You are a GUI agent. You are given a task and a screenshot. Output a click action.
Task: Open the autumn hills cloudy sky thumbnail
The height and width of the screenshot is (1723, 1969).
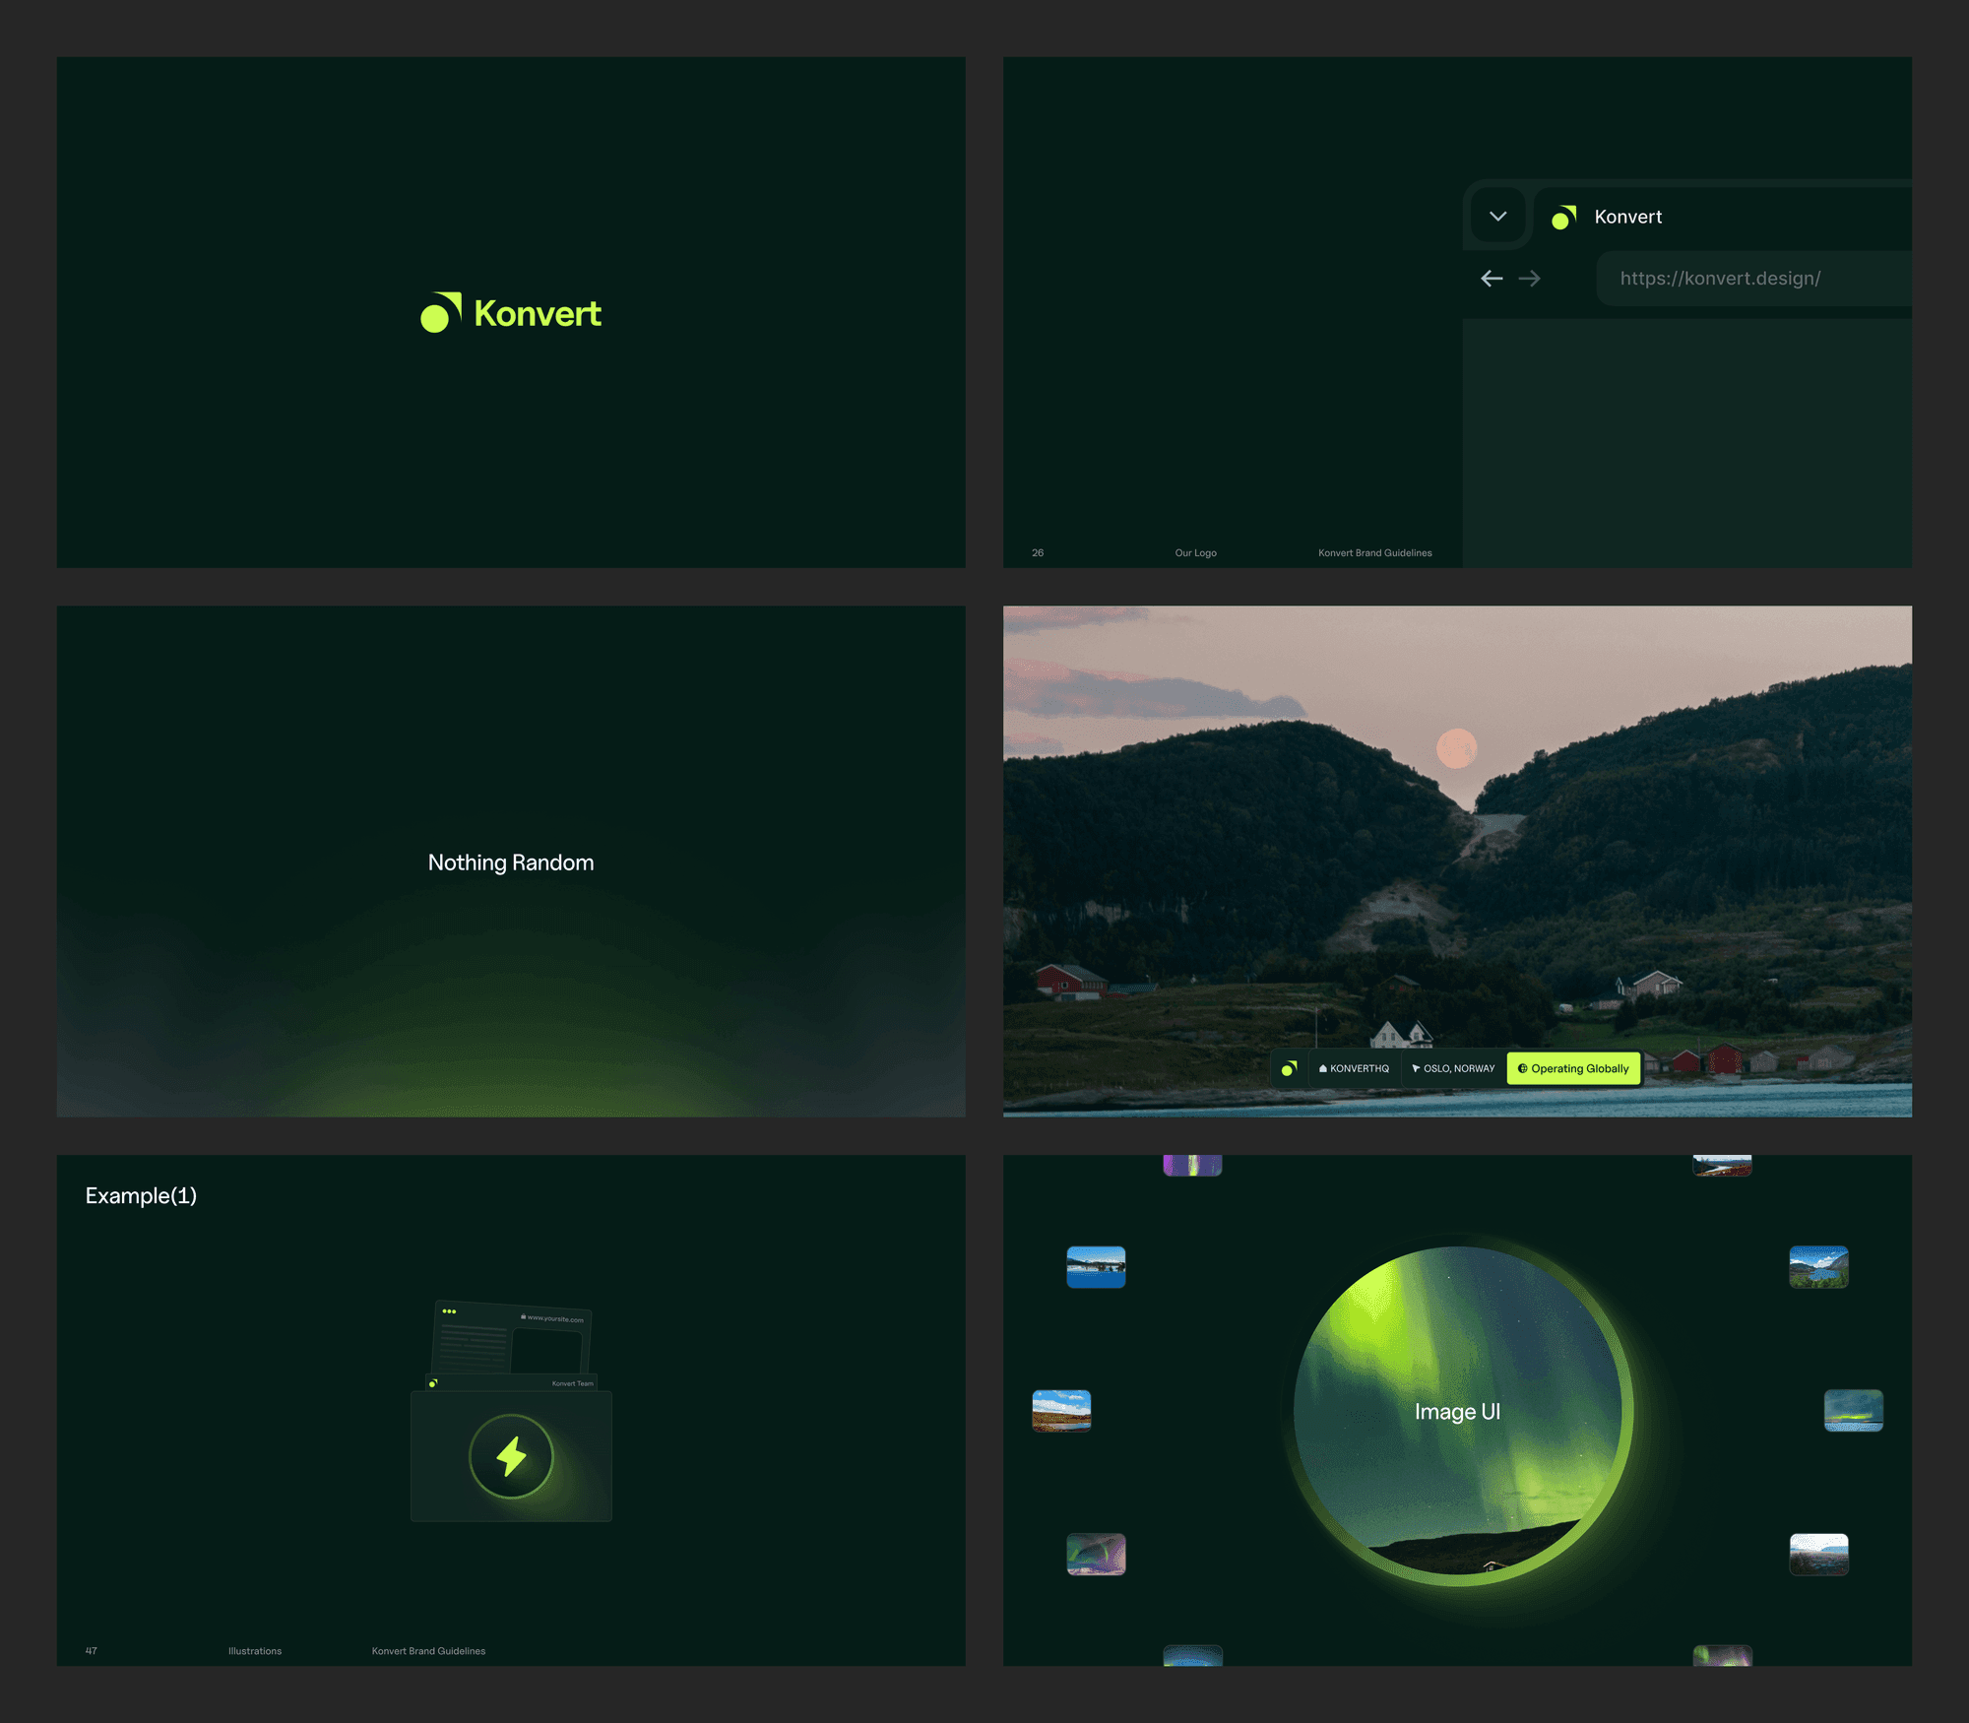1061,1411
